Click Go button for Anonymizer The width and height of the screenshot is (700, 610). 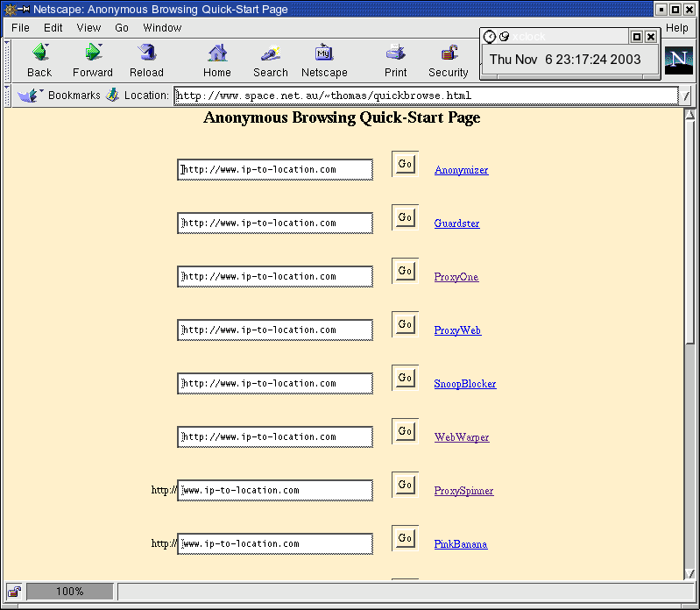(405, 164)
